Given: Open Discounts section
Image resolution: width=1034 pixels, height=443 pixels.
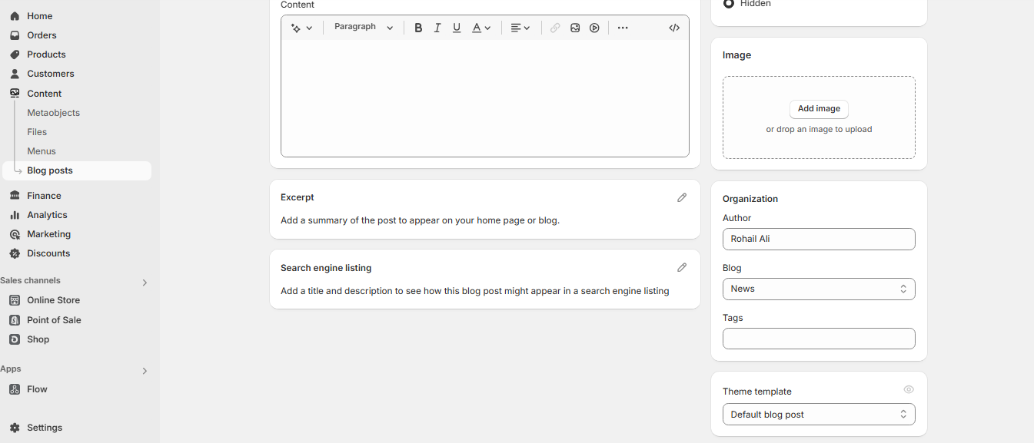Looking at the screenshot, I should (48, 253).
